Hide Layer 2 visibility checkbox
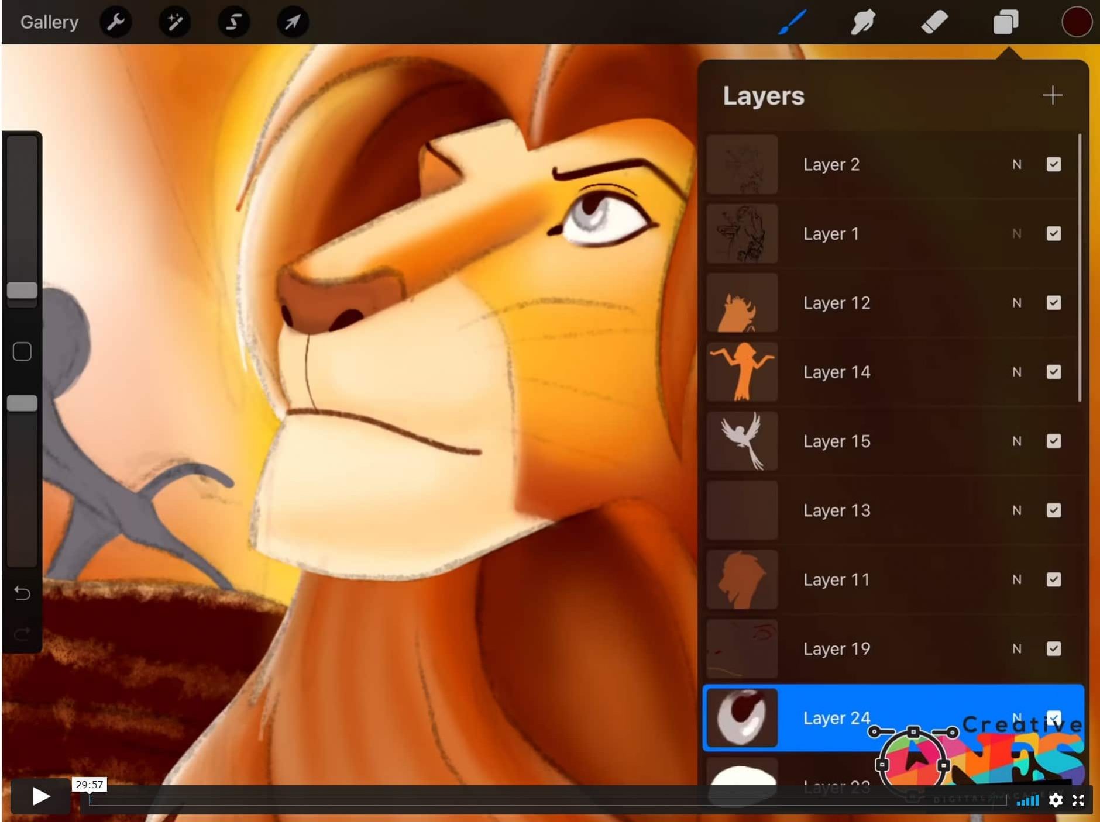 point(1053,165)
